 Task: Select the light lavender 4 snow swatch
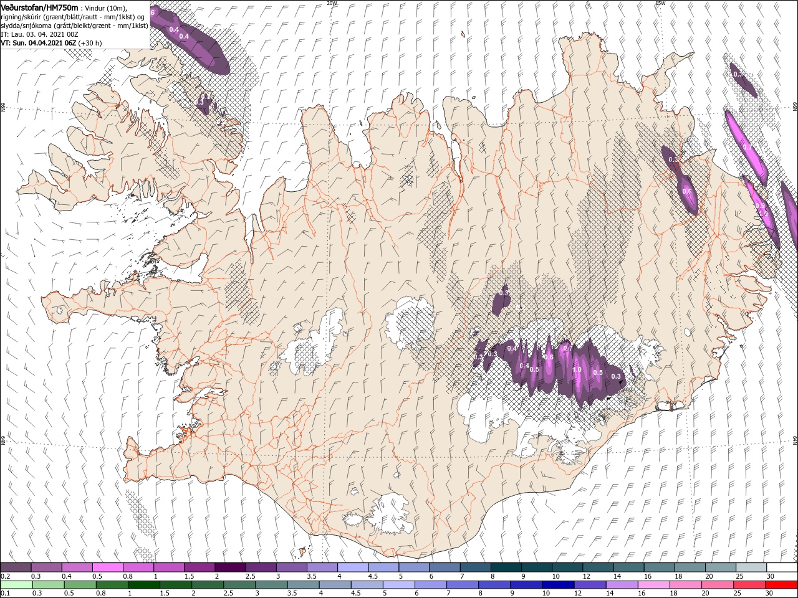(x=353, y=567)
